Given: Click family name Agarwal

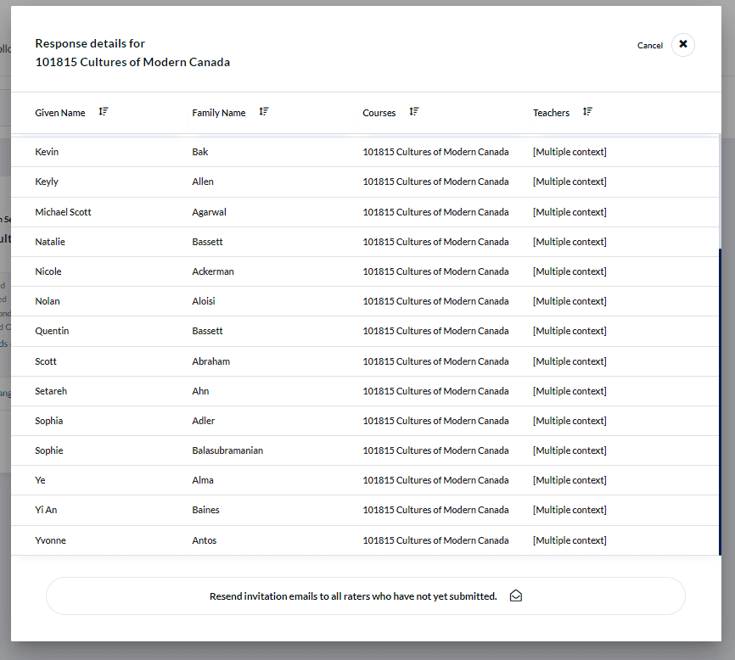Looking at the screenshot, I should 209,212.
